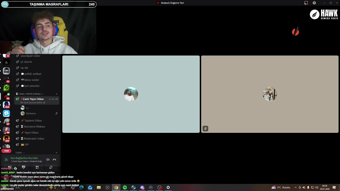Open File Explorer from taskbar

[x=99, y=188]
